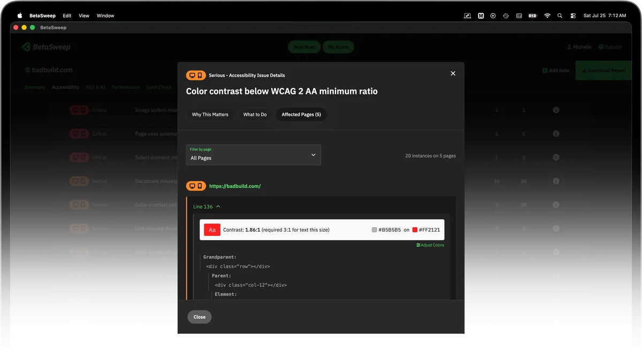Collapse the Line 136 section
Screen dimensions: 642x355
coord(207,207)
